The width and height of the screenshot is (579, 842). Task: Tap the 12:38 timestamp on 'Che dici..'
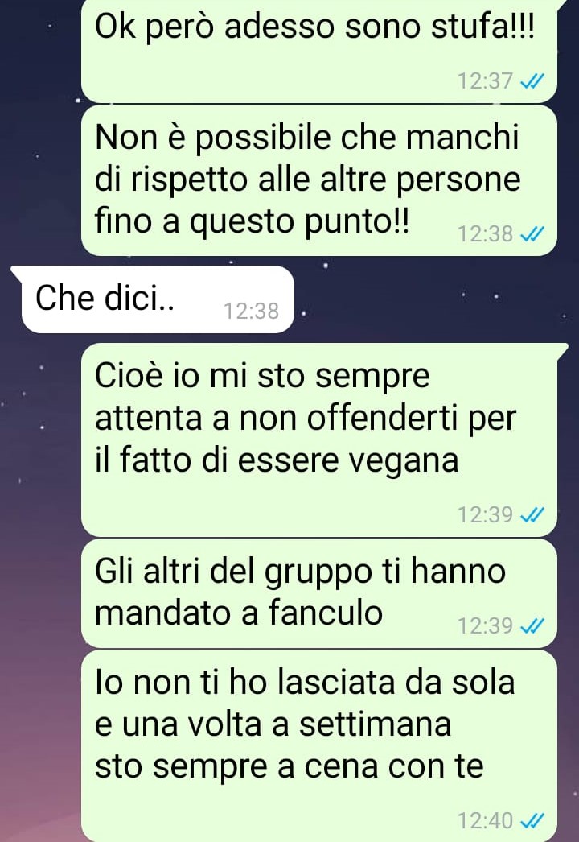coord(251,311)
